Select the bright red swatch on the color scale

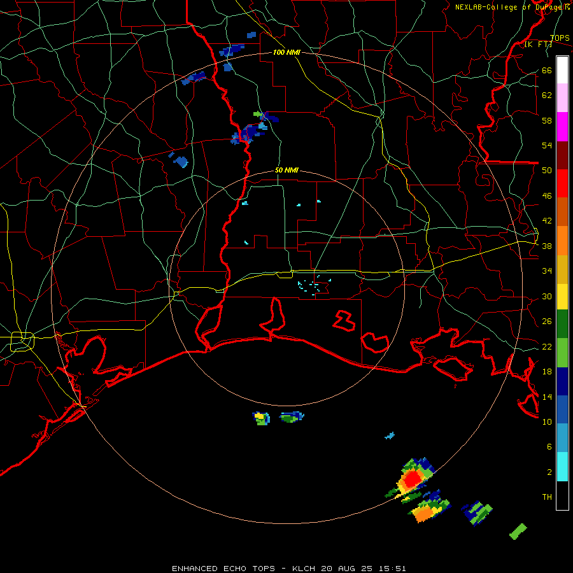[x=562, y=183]
